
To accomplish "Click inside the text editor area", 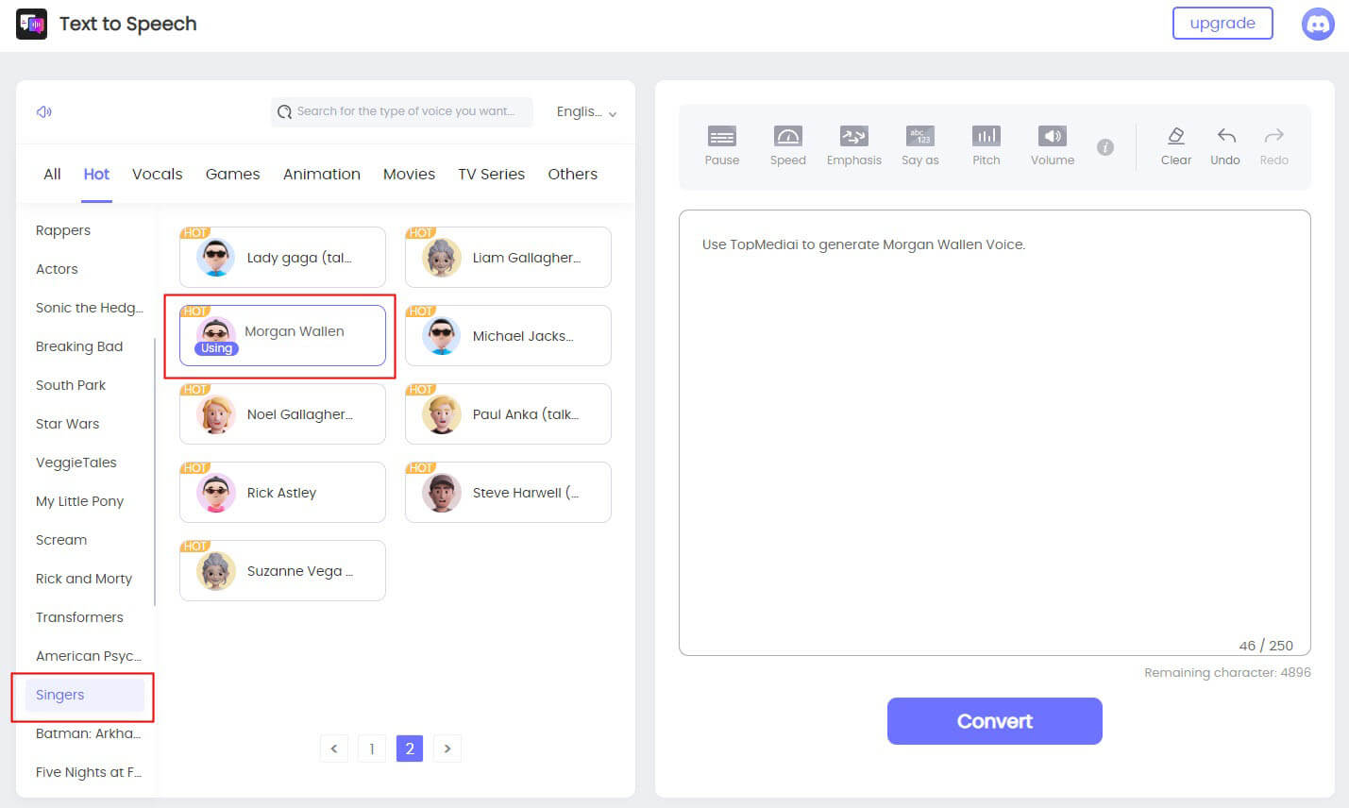I will point(995,432).
